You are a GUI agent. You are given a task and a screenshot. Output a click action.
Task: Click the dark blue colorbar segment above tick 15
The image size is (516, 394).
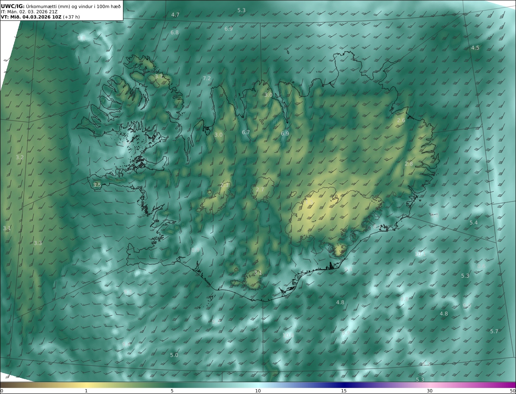[x=344, y=385]
